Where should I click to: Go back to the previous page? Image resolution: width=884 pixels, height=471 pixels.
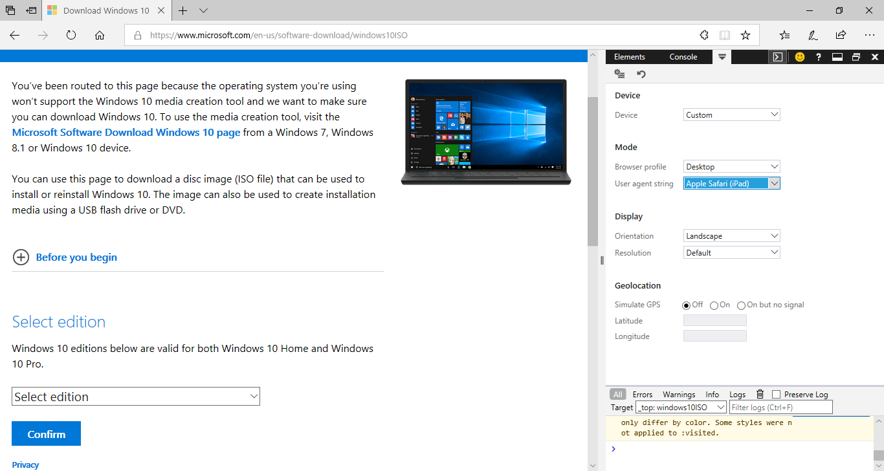click(15, 36)
